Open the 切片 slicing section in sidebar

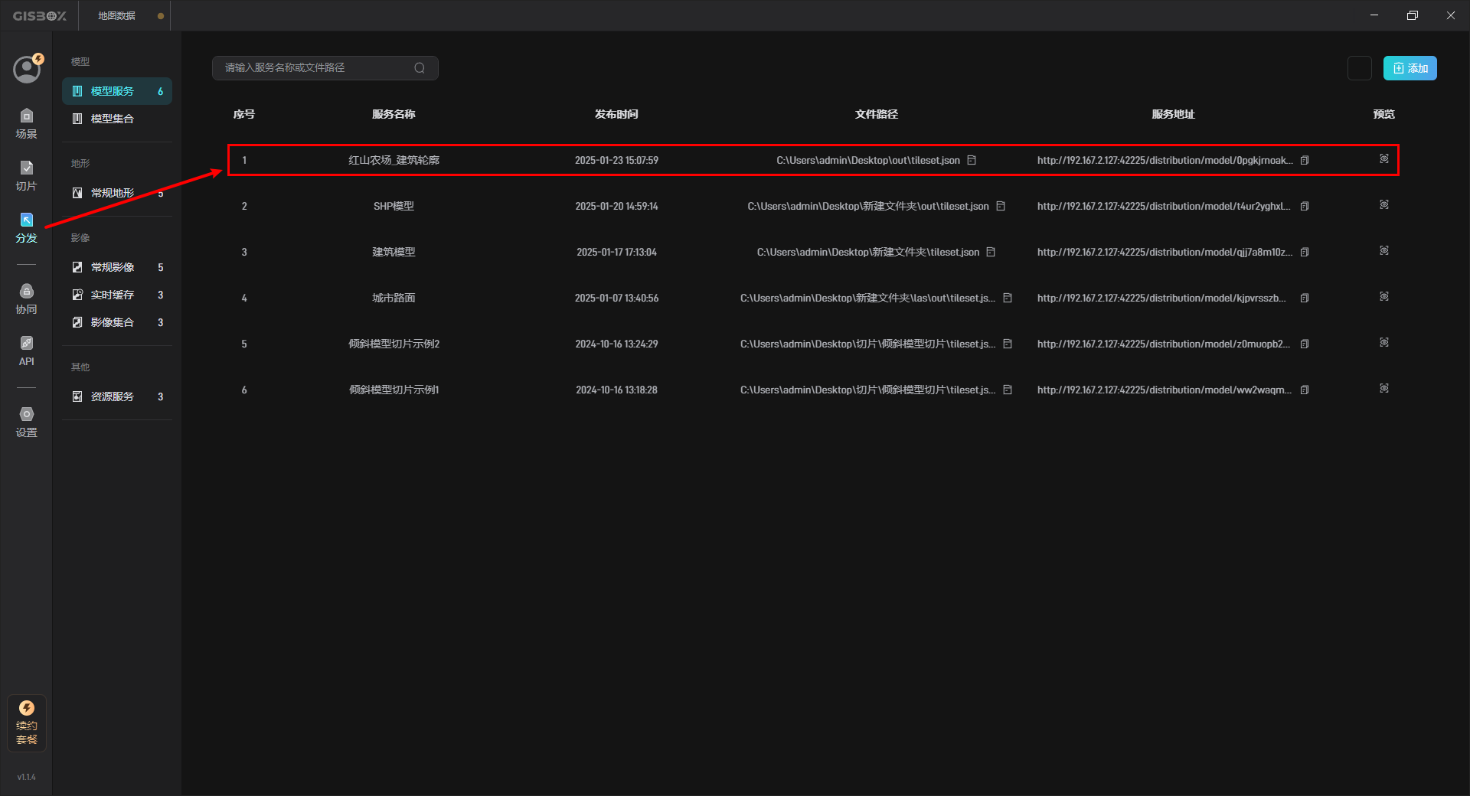pos(27,176)
